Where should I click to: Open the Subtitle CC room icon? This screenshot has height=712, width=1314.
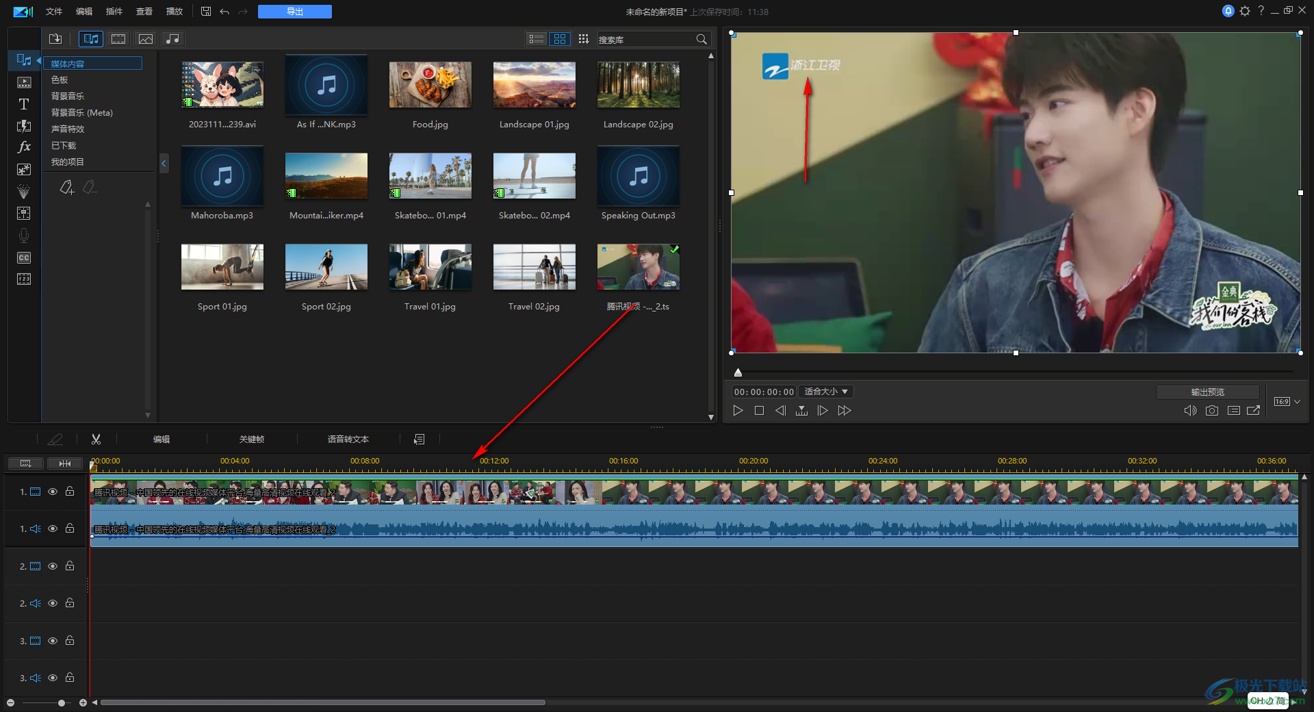(24, 257)
